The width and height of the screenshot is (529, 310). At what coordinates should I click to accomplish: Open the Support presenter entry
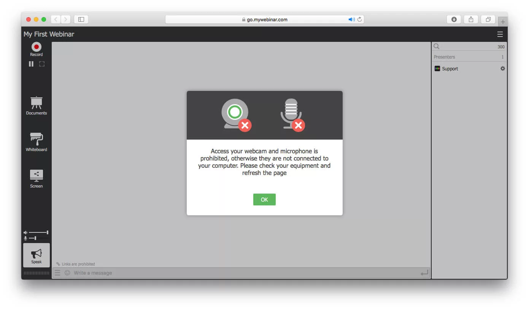[x=450, y=68]
